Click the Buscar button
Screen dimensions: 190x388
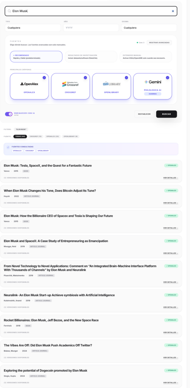tap(167, 114)
